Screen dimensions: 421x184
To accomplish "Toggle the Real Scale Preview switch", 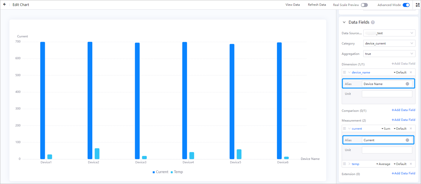I will [364, 5].
